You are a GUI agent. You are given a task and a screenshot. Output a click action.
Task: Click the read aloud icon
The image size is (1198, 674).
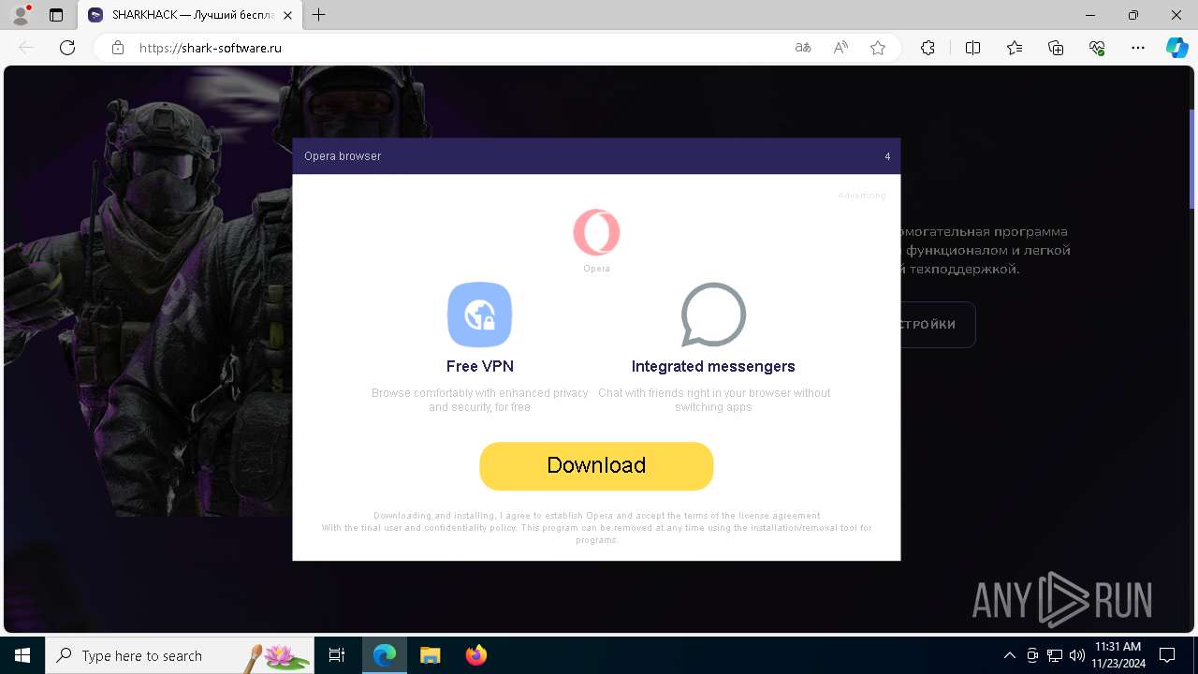tap(840, 48)
